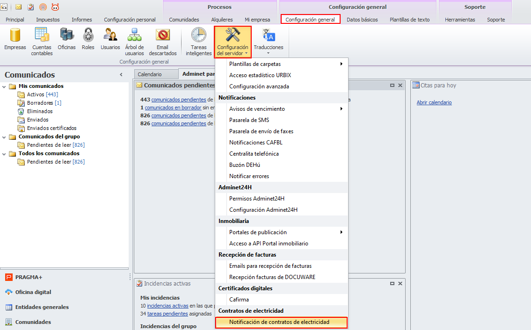Open the Herramientas ribbon tab

click(x=460, y=20)
